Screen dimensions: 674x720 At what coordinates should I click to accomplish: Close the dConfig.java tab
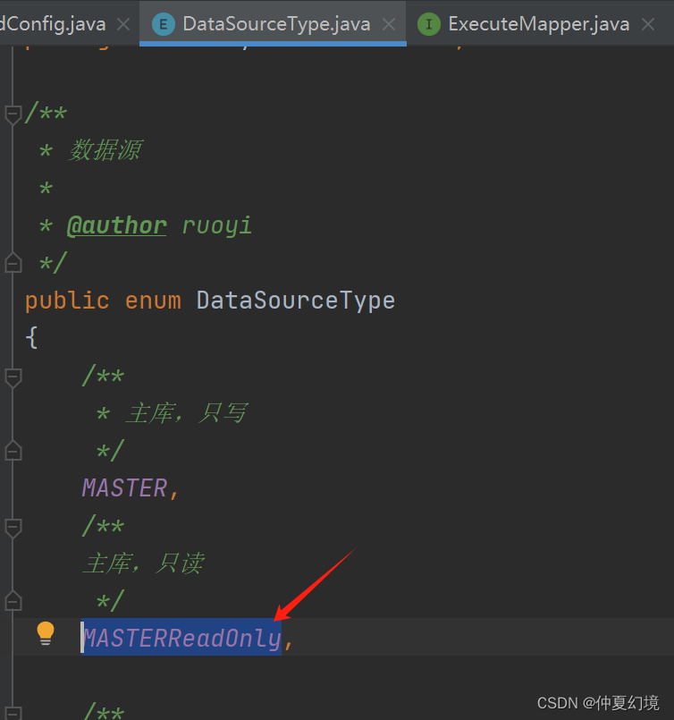pos(123,24)
